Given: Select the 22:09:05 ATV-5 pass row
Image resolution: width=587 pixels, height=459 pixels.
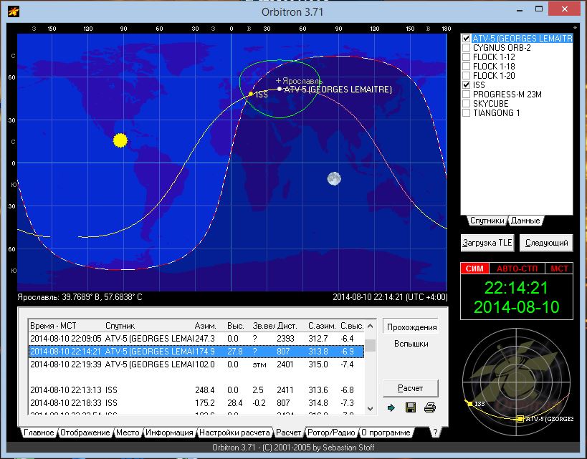Looking at the screenshot, I should [x=196, y=339].
